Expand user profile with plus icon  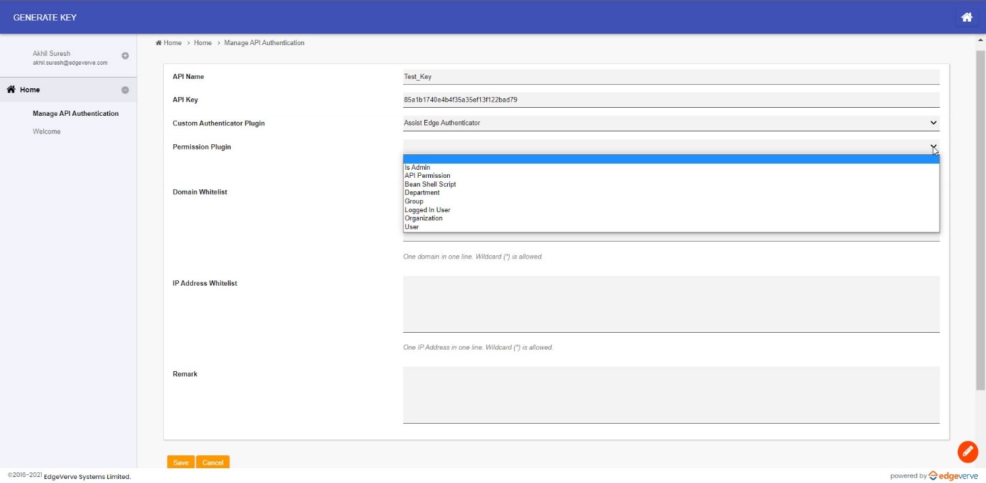(x=125, y=56)
